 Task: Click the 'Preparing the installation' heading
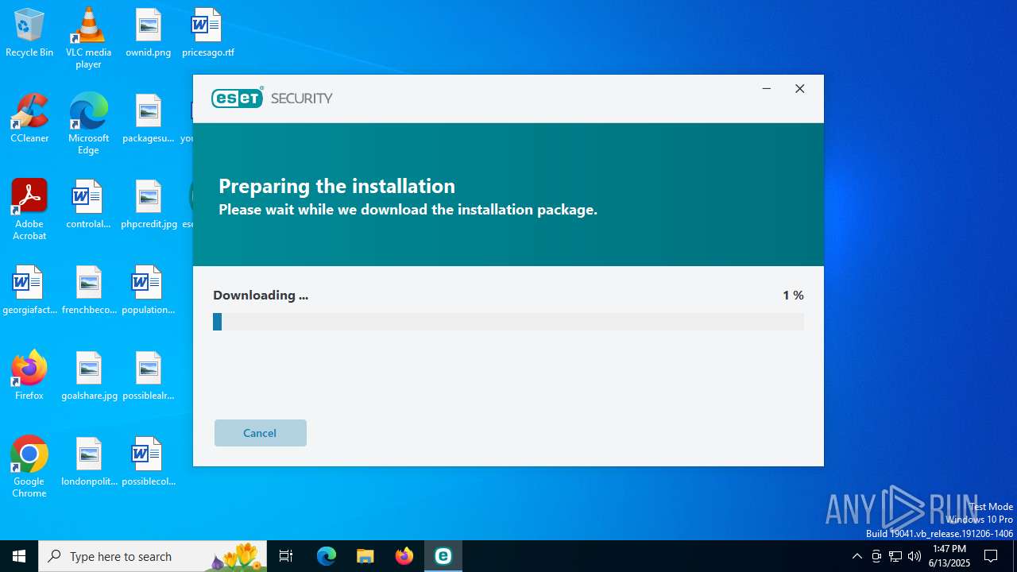337,186
